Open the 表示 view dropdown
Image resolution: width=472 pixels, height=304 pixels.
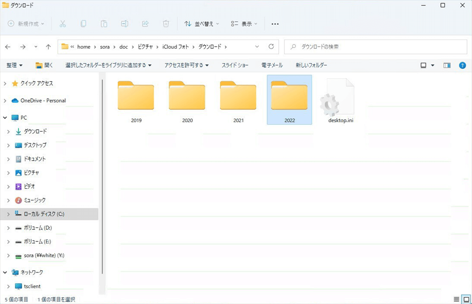244,24
